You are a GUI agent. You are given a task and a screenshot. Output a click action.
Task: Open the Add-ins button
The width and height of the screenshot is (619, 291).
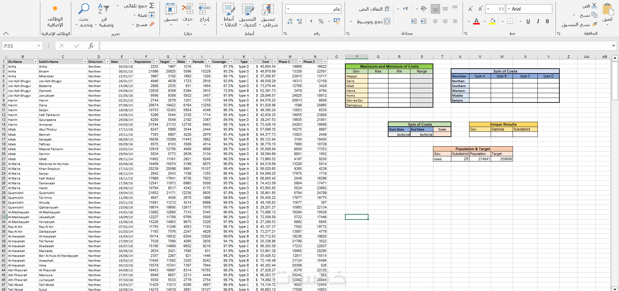55,15
